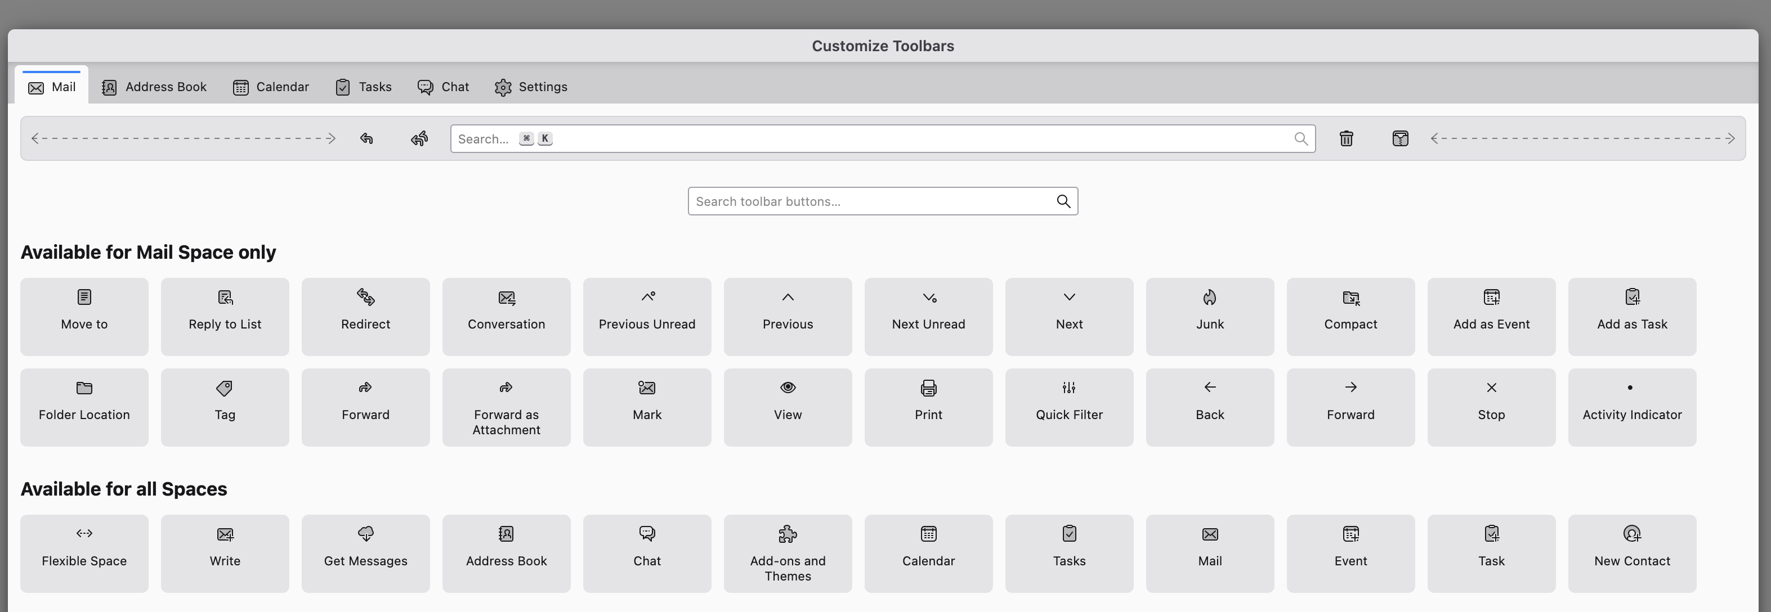Screen dimensions: 1771x612
Task: Click the Archive icon in toolbar preview
Action: 1400,139
